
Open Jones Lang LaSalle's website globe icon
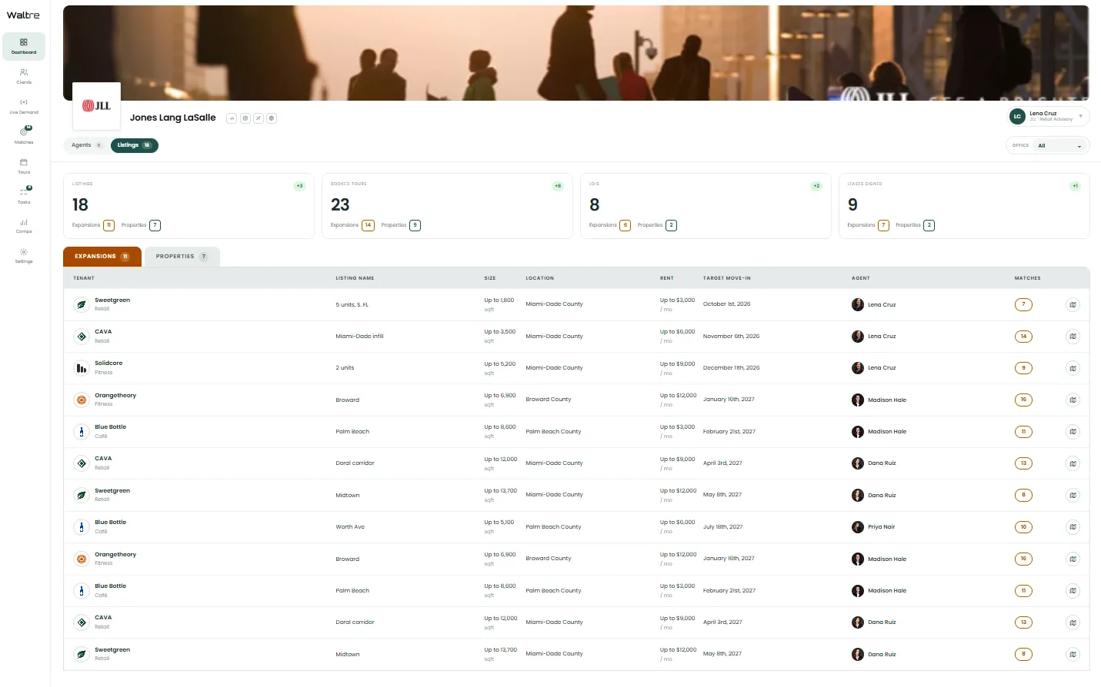(x=272, y=118)
